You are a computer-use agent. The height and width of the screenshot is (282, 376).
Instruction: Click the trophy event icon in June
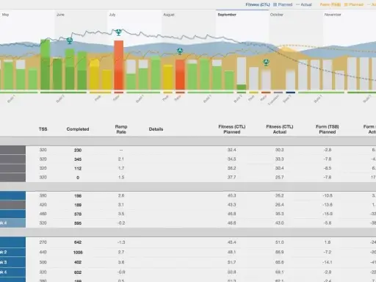click(70, 40)
